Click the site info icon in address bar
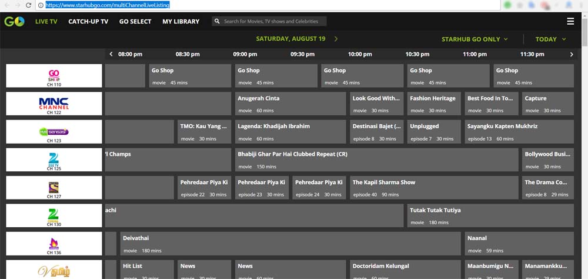 pos(41,5)
